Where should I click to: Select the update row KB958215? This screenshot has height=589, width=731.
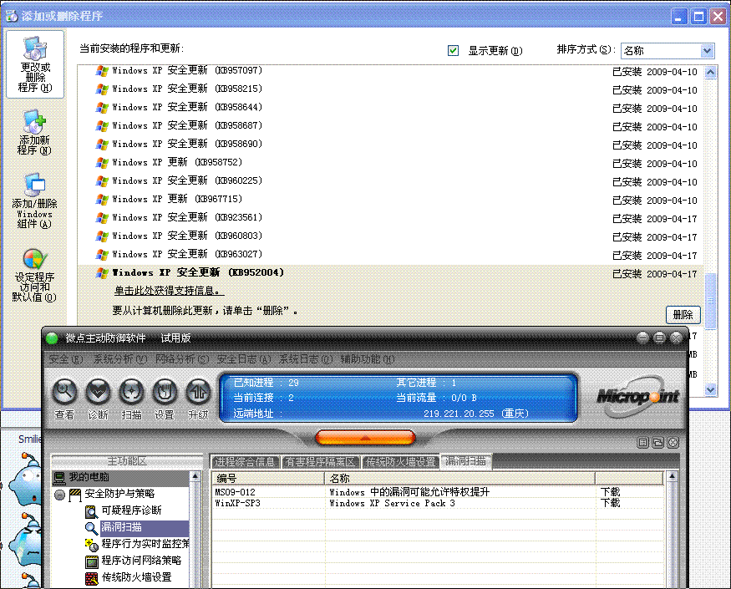391,89
